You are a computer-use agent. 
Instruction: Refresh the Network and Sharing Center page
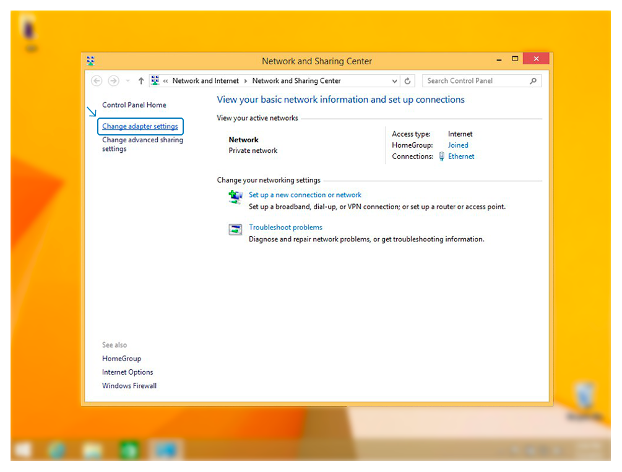(407, 81)
